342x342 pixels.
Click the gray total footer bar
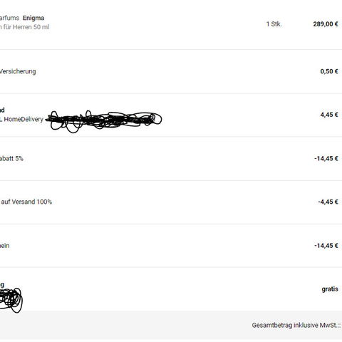pos(171,325)
